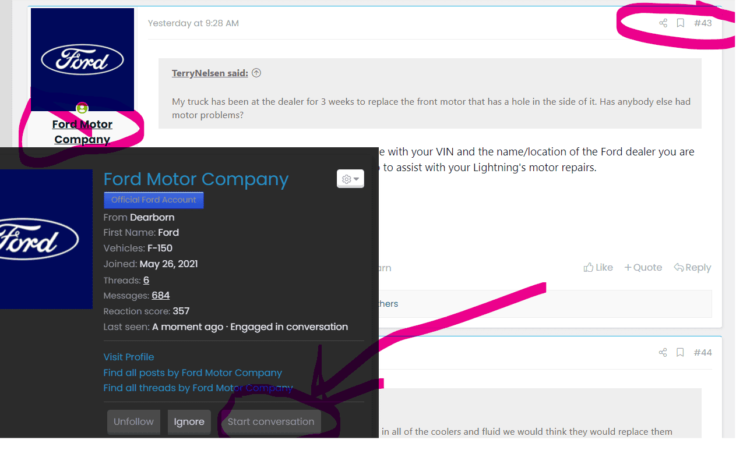Open the gear dropdown in profile popup
This screenshot has height=454, width=750.
tap(350, 179)
